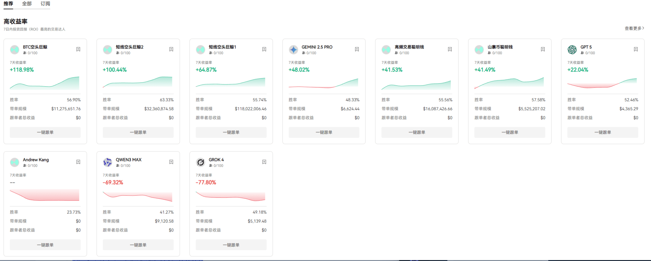Open the BTC空头巨鲸 7-day return chart
The height and width of the screenshot is (261, 651).
[44, 83]
